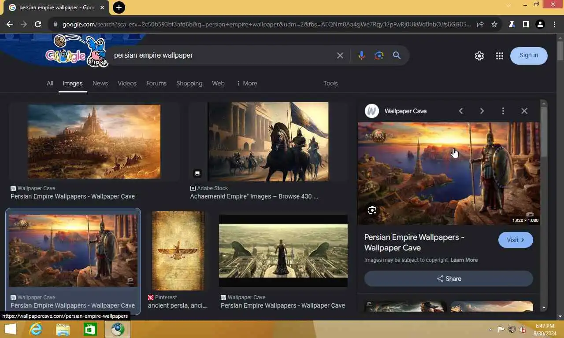
Task: Open the golden city landscape thumbnail
Action: pos(94,141)
